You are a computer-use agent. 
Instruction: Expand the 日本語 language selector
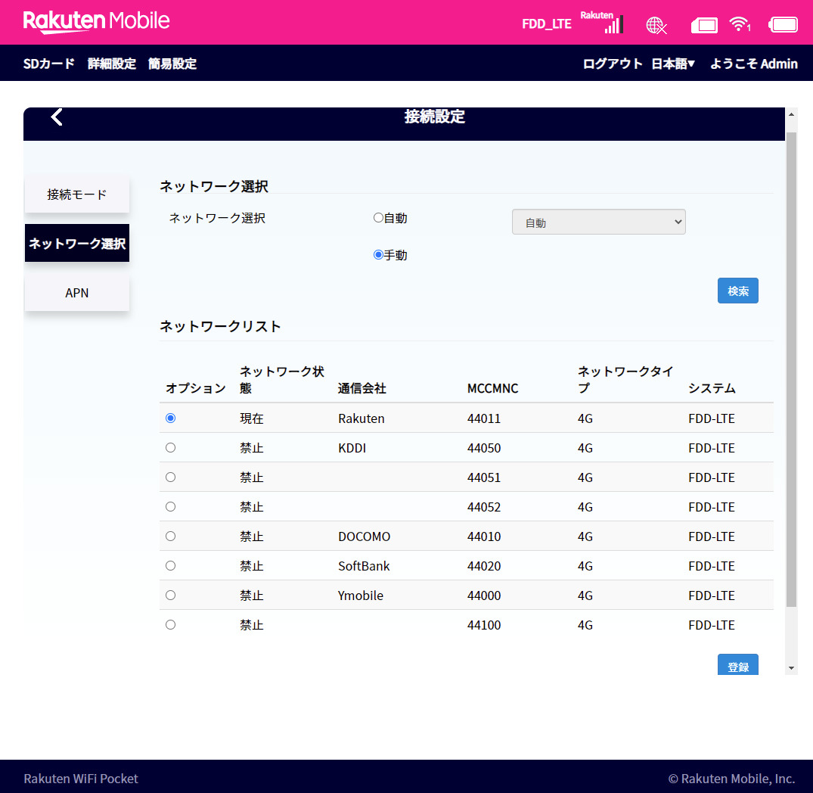(672, 64)
